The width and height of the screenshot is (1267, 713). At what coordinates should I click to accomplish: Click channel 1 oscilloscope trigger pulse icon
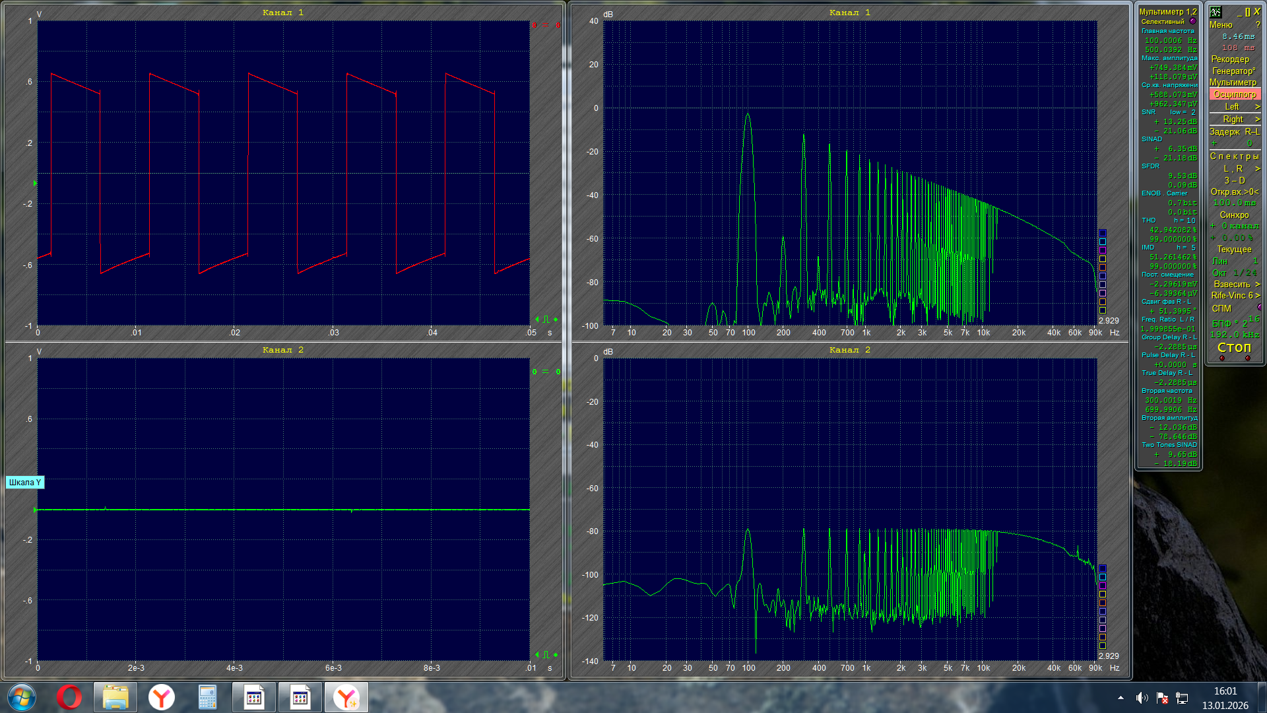click(546, 320)
